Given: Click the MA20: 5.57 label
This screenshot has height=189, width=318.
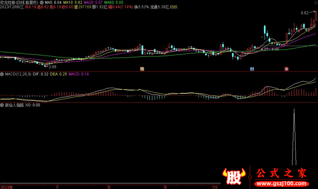Looking at the screenshot, I should coord(93,2).
